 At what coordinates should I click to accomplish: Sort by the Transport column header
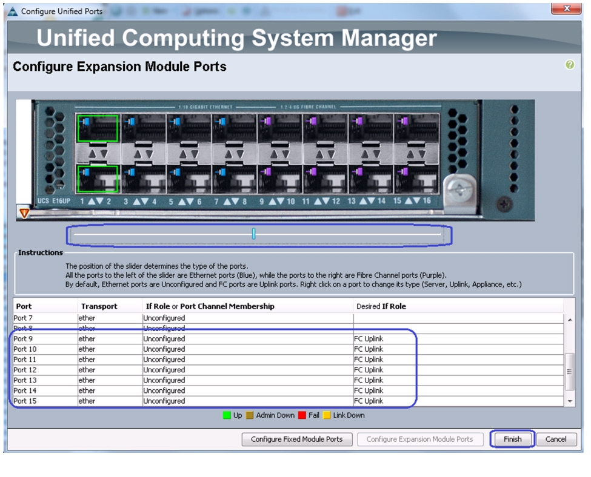click(110, 306)
